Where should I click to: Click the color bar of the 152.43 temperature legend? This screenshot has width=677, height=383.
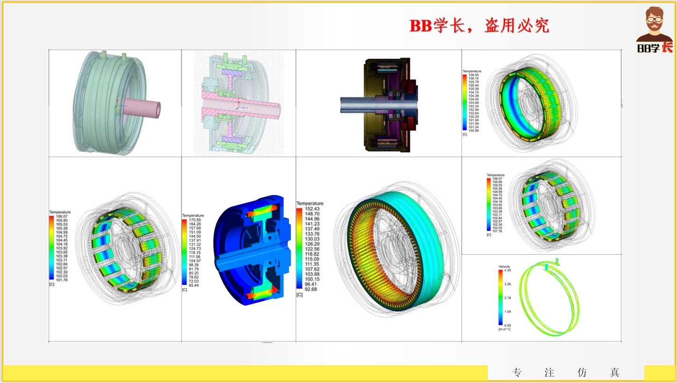point(299,249)
